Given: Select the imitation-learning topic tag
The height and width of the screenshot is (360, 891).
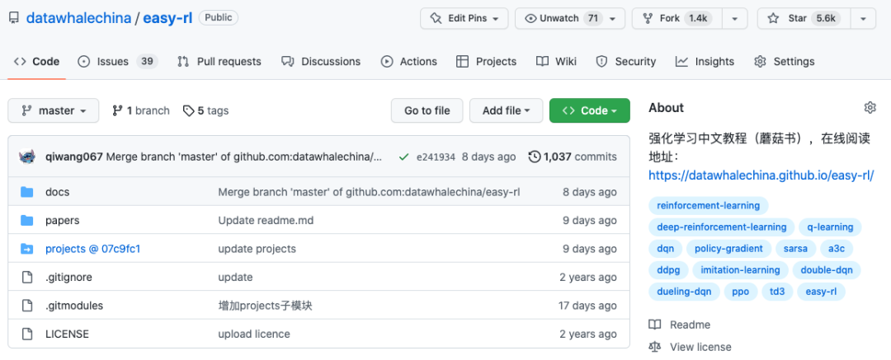Looking at the screenshot, I should pos(740,270).
